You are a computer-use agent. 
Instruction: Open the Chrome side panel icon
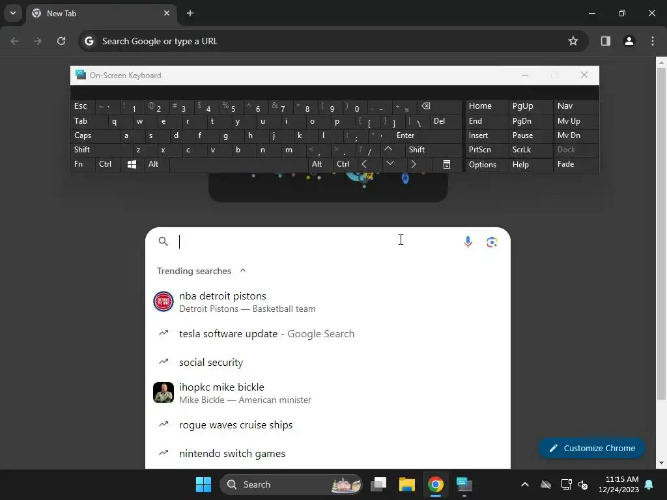coord(605,41)
